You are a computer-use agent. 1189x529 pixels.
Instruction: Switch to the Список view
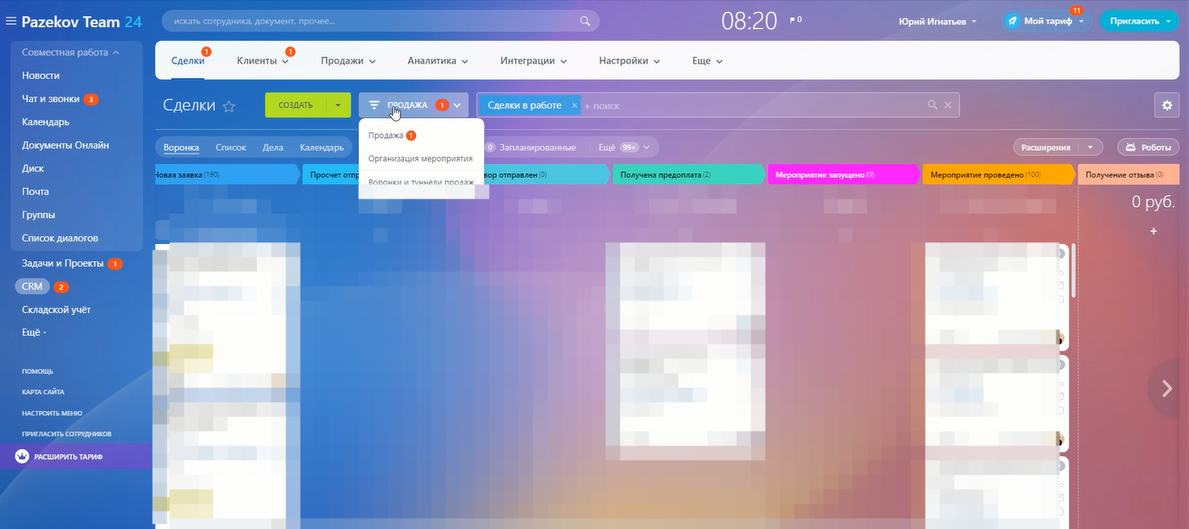(x=231, y=147)
